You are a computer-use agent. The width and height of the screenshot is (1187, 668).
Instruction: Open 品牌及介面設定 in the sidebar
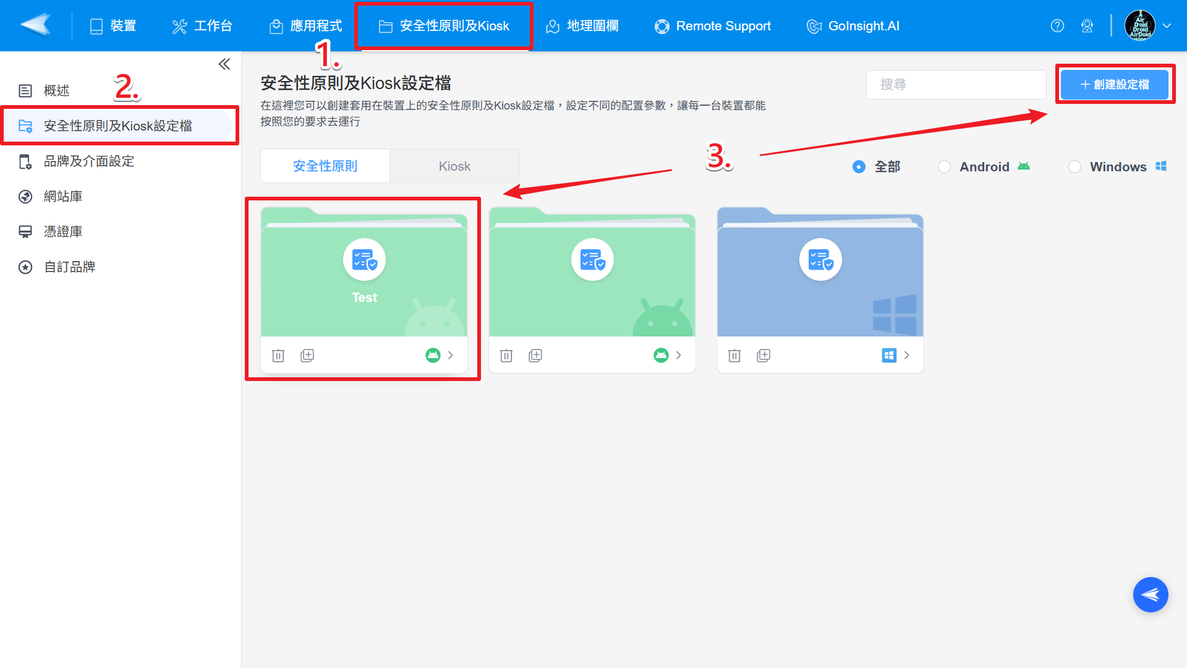(x=89, y=161)
